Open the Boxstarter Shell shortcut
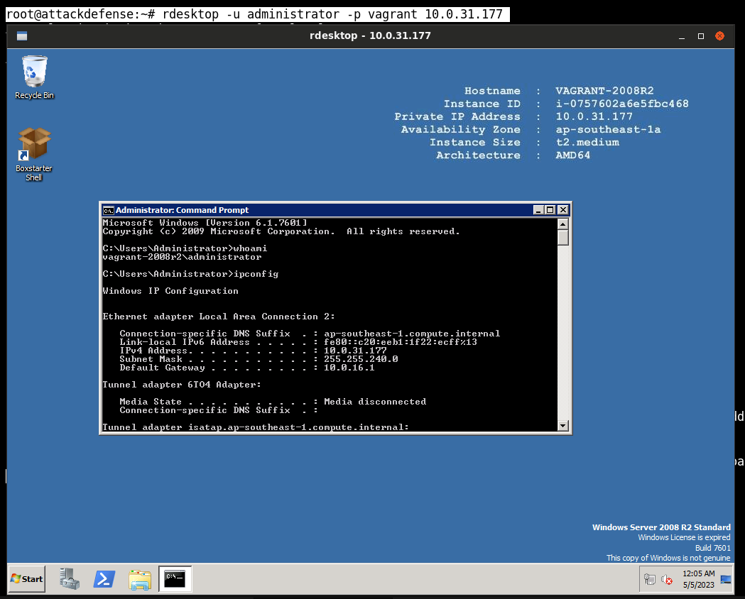 33,154
